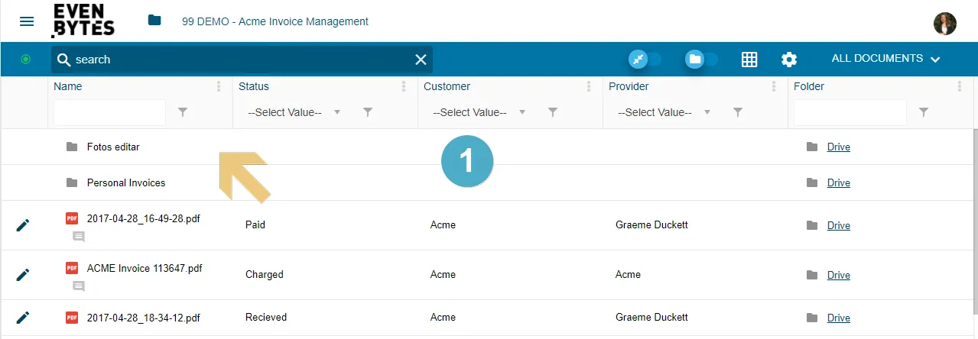Click folder icon in Fotos editar Drive cell
The height and width of the screenshot is (339, 978).
tap(812, 147)
